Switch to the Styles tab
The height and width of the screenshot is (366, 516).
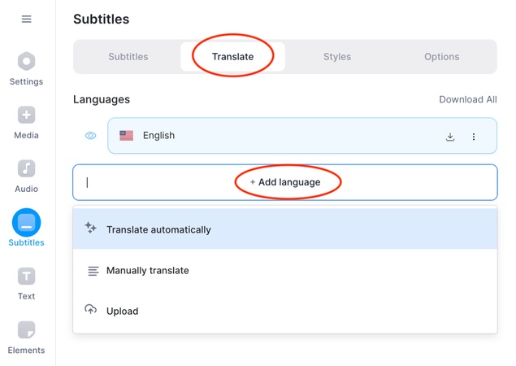[x=337, y=57]
